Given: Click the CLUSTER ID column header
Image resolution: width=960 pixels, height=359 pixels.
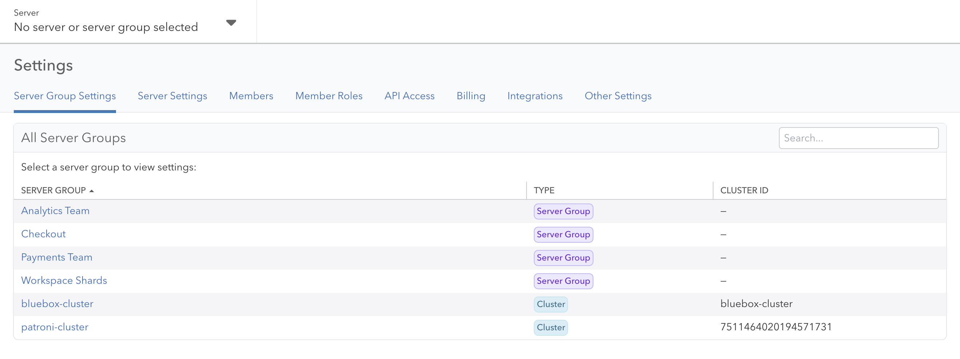Looking at the screenshot, I should [744, 190].
